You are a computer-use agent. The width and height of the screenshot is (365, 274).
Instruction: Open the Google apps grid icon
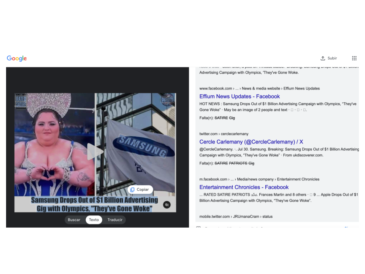click(x=354, y=58)
